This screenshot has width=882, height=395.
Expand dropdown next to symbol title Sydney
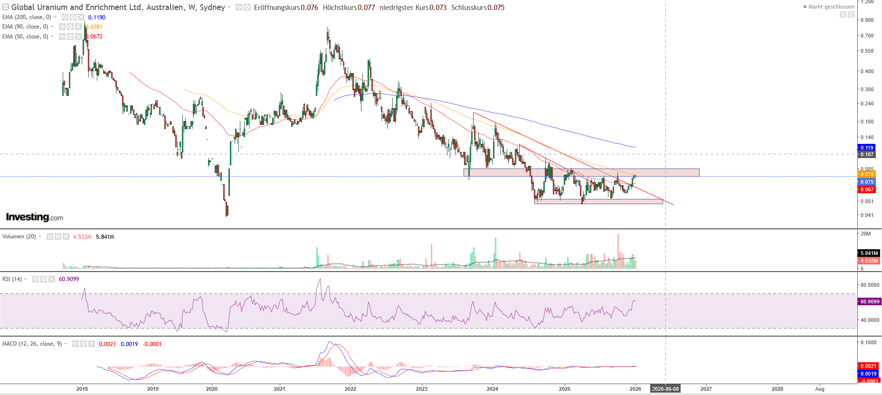point(229,8)
